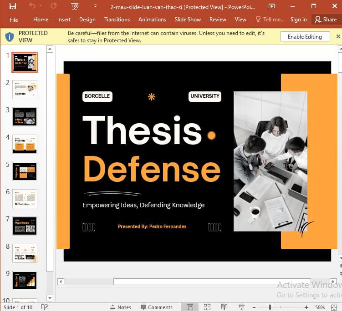Expand the Customize Quick Access Toolbar dropdown
Screen dimensions: 342x311
(x=95, y=6)
